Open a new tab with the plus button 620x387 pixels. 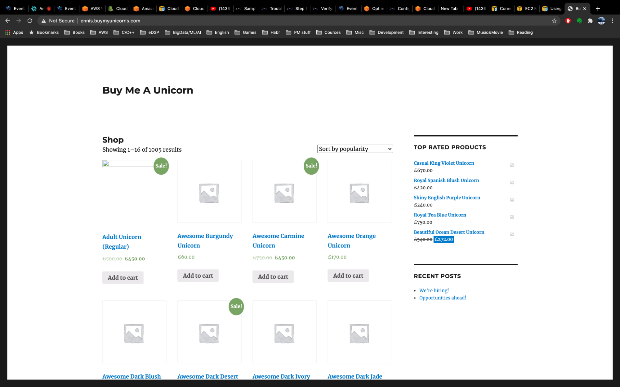coord(598,9)
